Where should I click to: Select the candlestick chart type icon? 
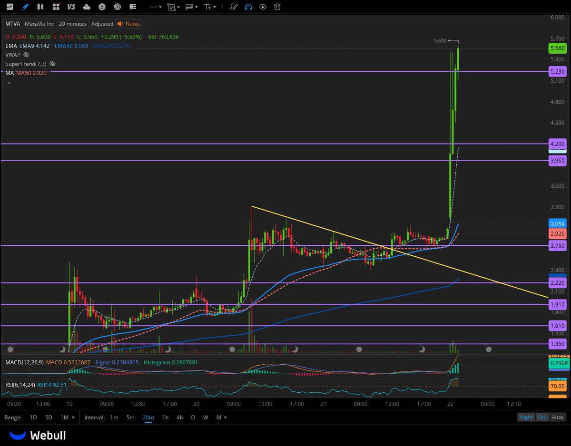[40, 7]
